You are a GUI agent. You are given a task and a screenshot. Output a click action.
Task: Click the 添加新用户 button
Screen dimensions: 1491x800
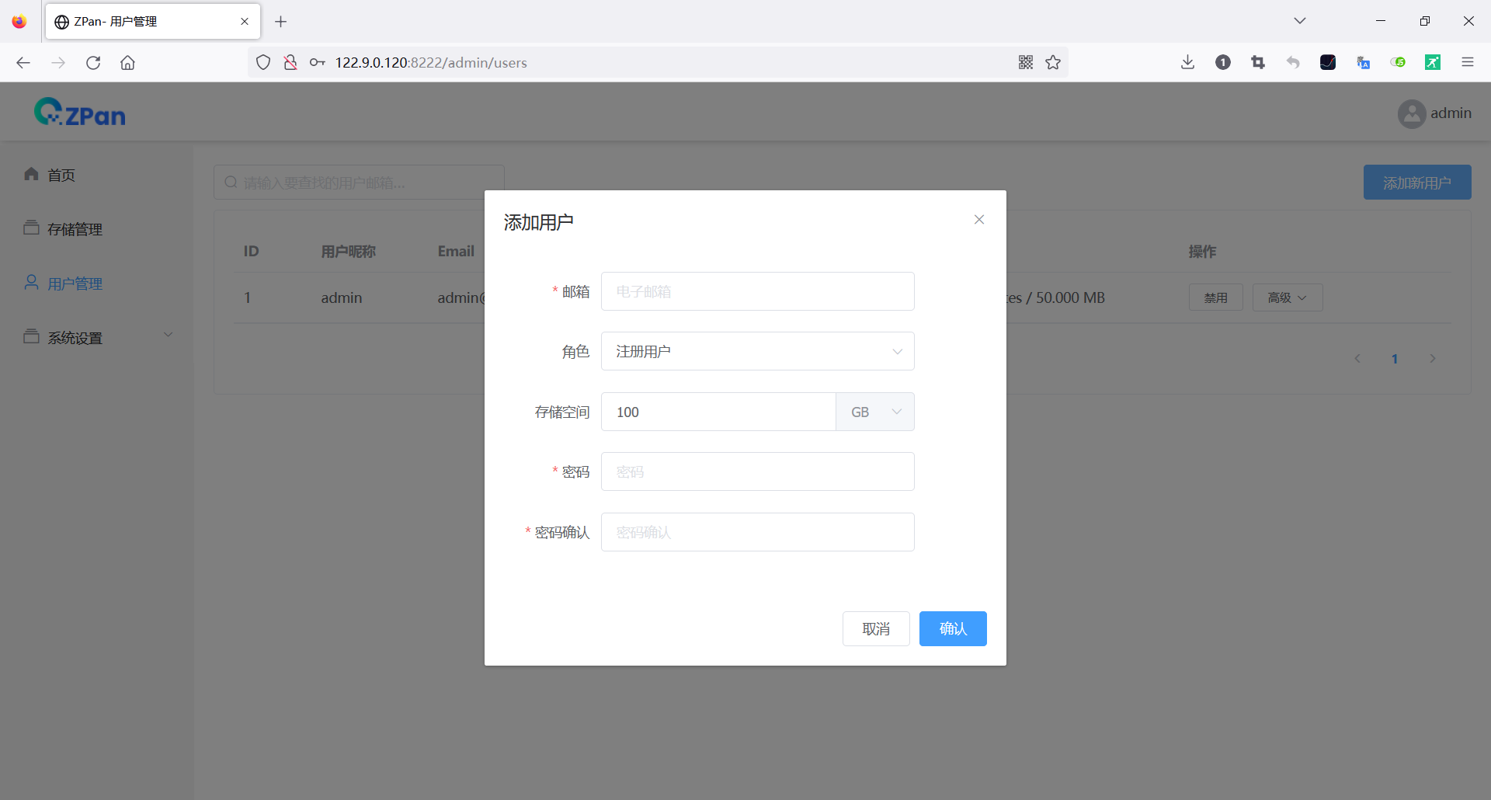[1417, 182]
